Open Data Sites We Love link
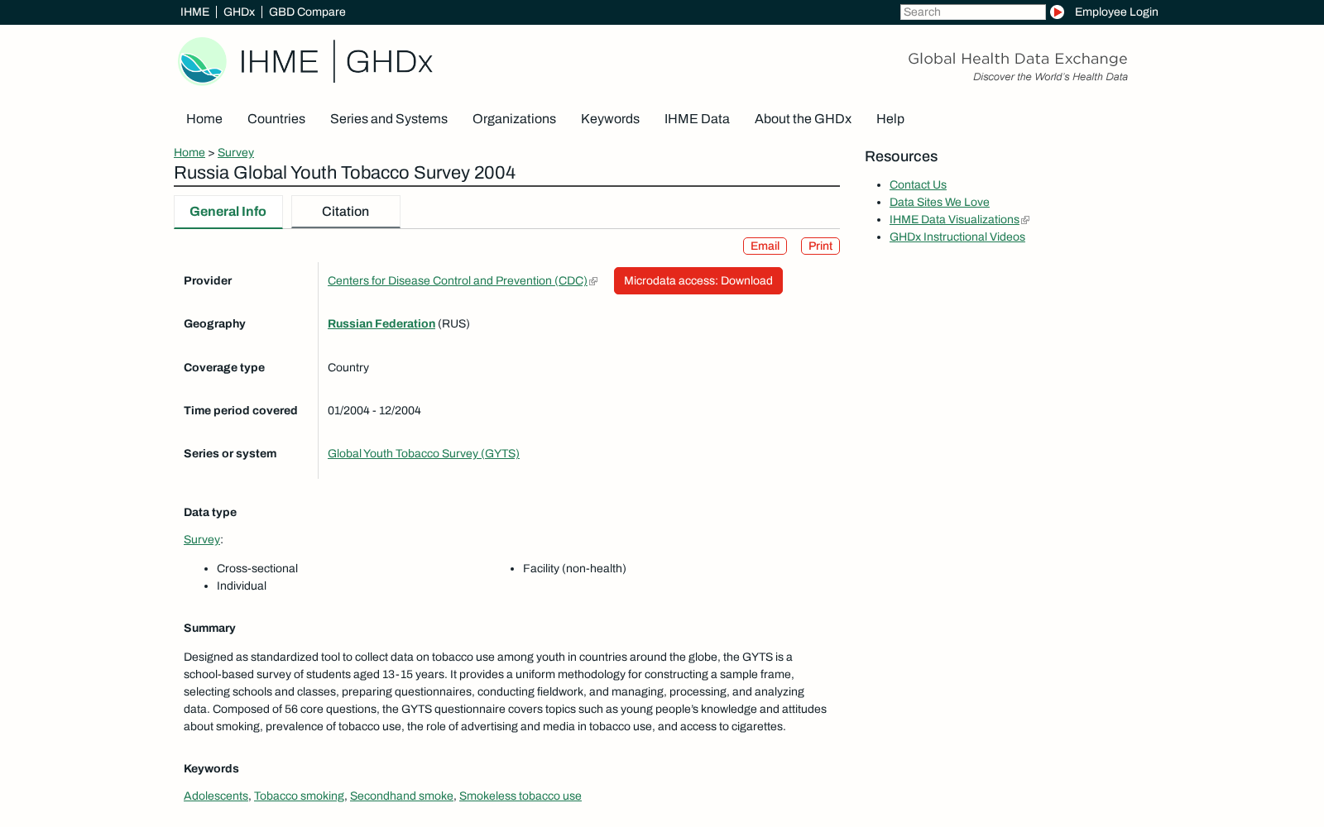The width and height of the screenshot is (1324, 827). click(x=939, y=203)
